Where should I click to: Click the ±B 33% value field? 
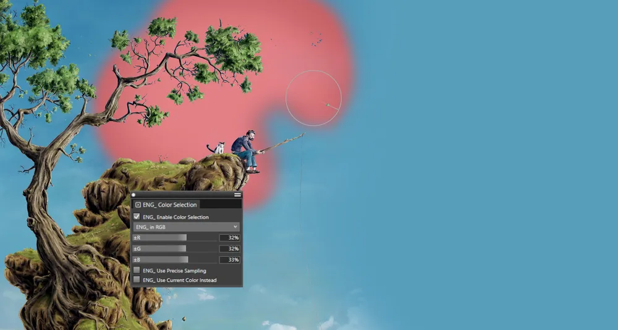click(x=229, y=260)
